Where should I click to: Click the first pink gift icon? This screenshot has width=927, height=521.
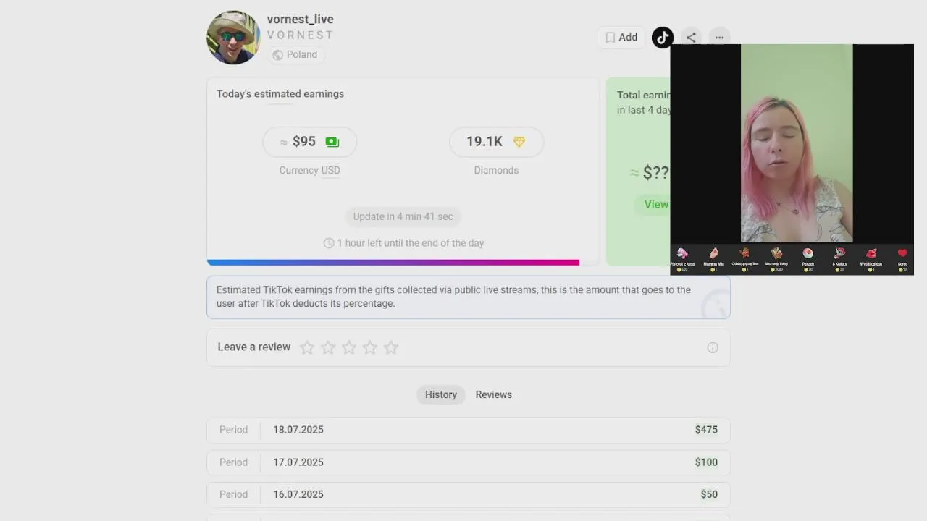click(682, 253)
